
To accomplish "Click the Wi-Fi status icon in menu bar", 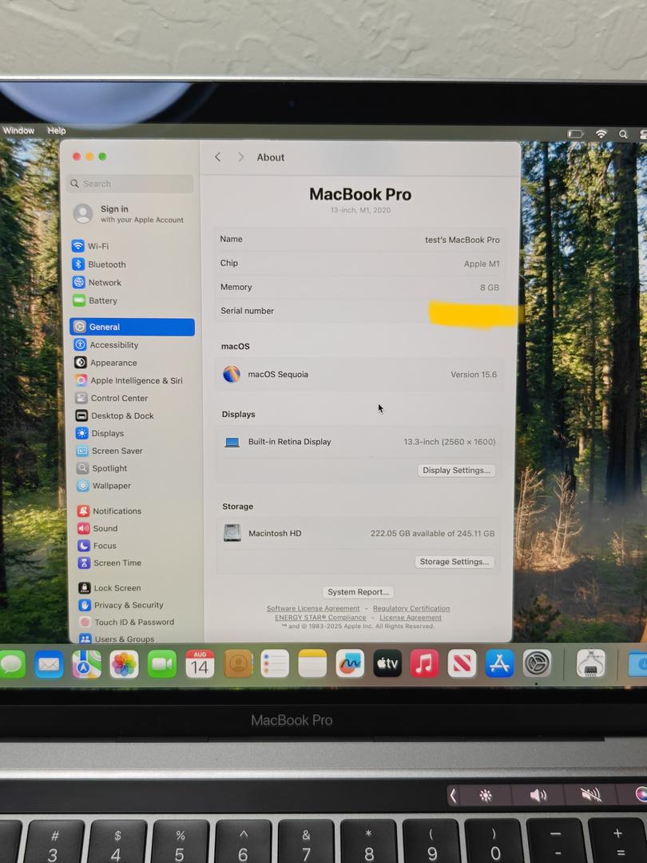I will point(601,133).
